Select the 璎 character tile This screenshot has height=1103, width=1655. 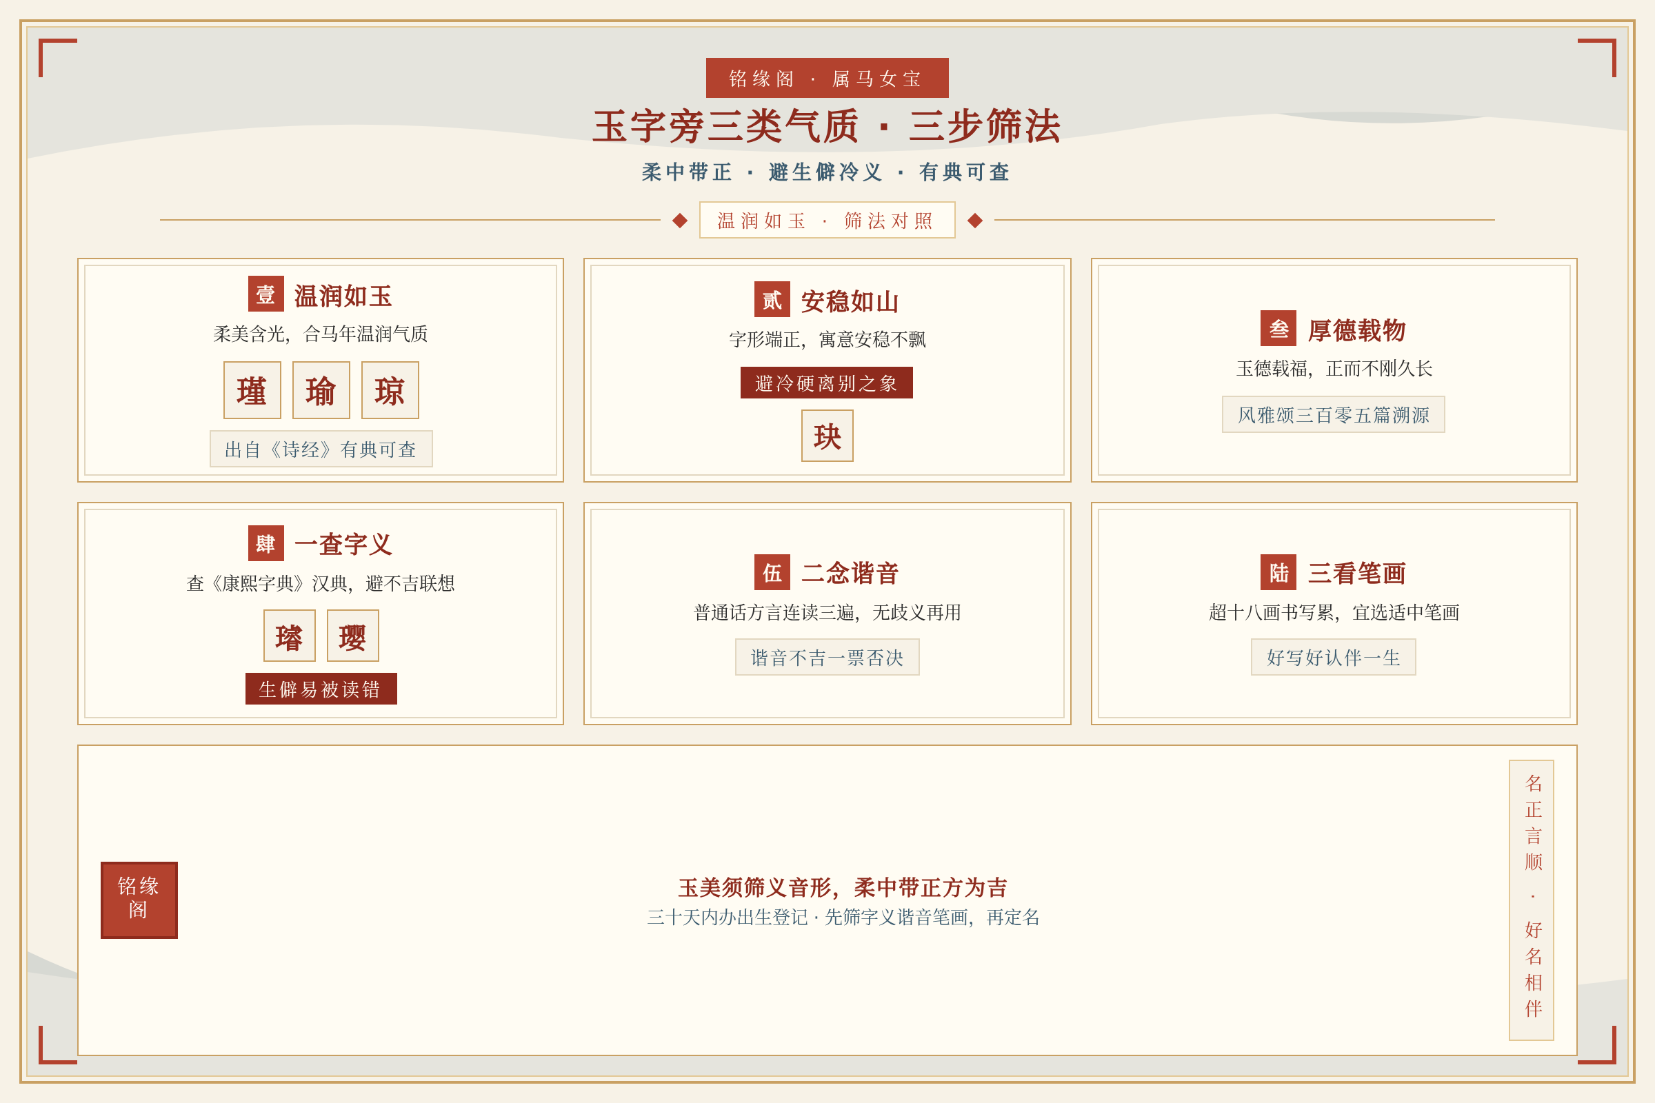[x=352, y=636]
